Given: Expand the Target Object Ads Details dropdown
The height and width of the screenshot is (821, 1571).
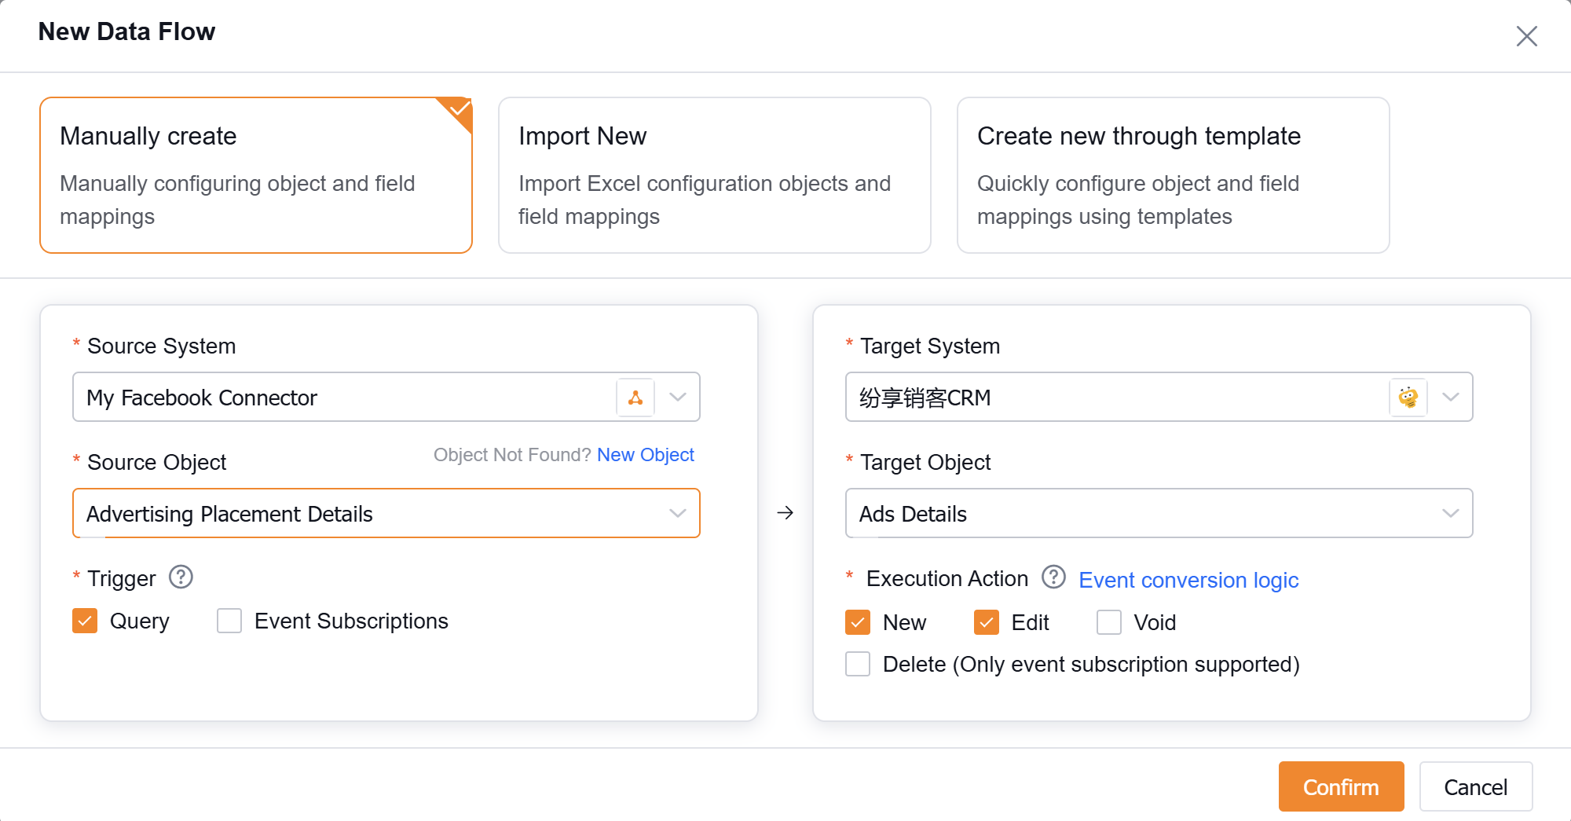Looking at the screenshot, I should [x=1450, y=514].
